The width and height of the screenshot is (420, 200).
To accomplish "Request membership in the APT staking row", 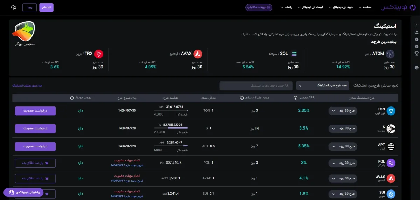I will [x=35, y=146].
